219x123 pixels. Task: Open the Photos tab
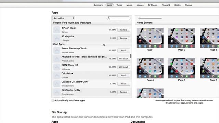point(188,5)
